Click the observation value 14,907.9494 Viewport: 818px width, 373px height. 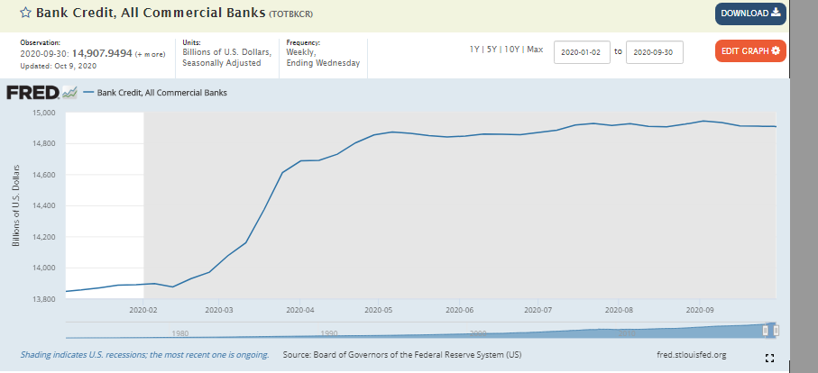pos(102,53)
